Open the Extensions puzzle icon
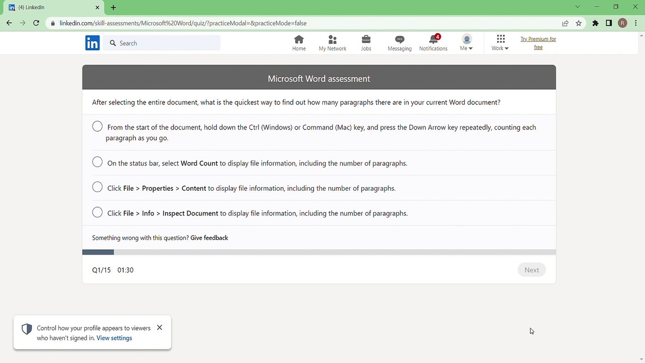 (x=596, y=23)
